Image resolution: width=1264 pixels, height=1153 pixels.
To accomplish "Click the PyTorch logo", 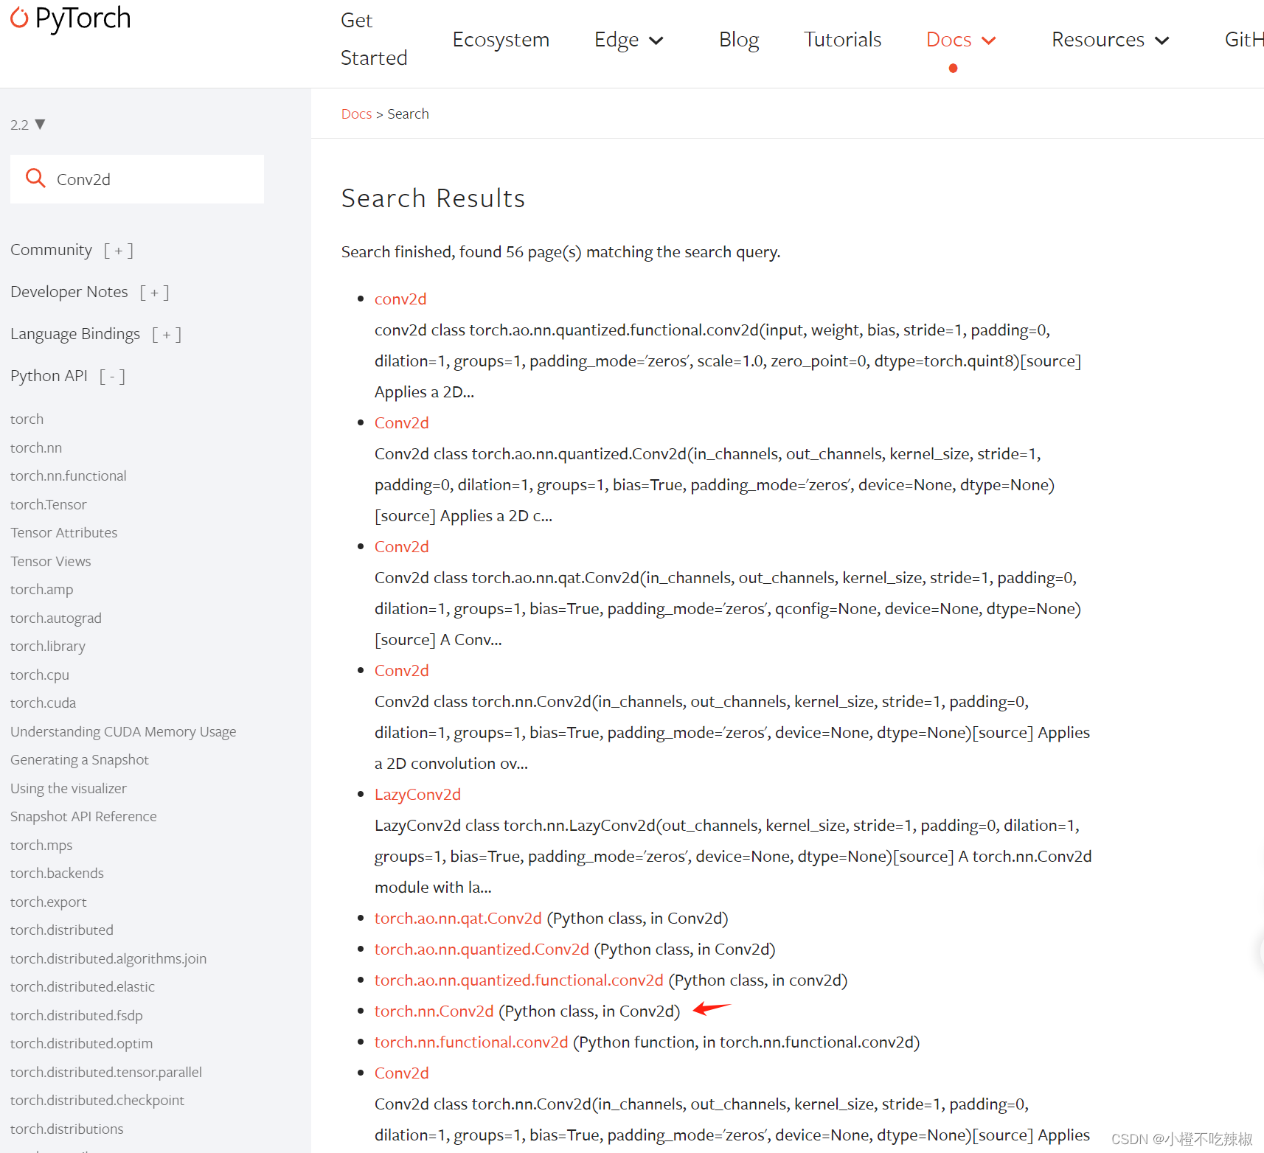I will 69,19.
